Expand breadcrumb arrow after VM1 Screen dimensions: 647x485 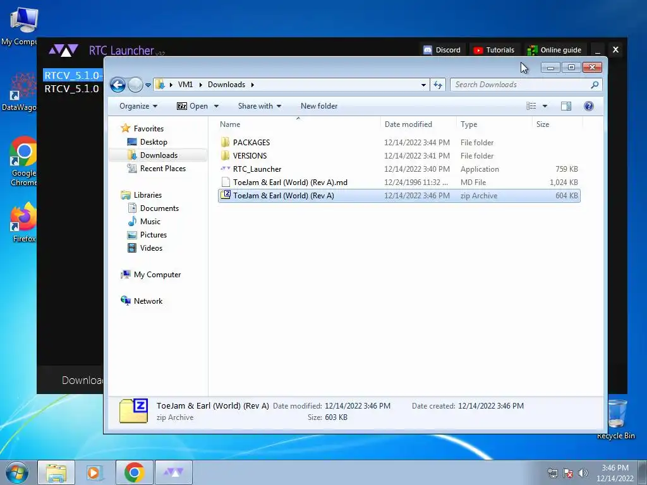[200, 85]
